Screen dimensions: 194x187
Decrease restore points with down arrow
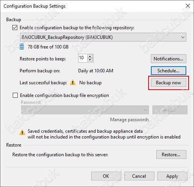point(90,60)
